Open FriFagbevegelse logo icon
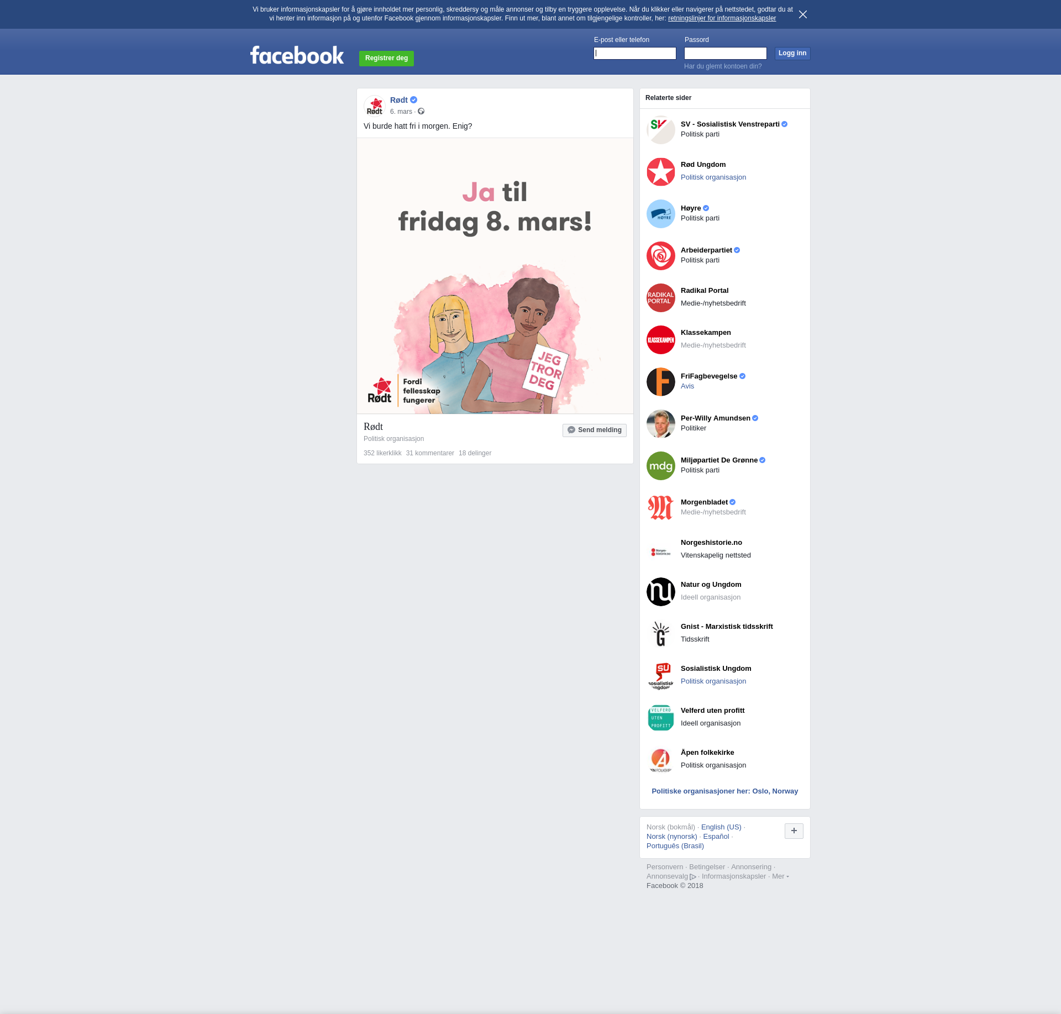 [x=661, y=382]
